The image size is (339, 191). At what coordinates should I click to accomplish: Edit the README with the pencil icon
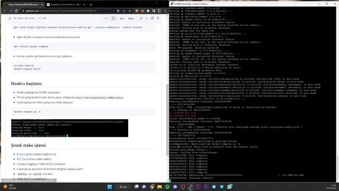tap(141, 19)
